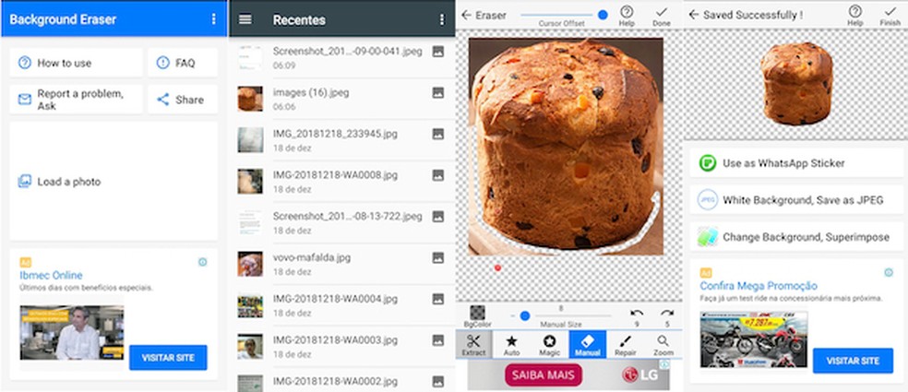Select the file vovo-mafalda.jpg
This screenshot has height=392, width=908.
pyautogui.click(x=341, y=264)
